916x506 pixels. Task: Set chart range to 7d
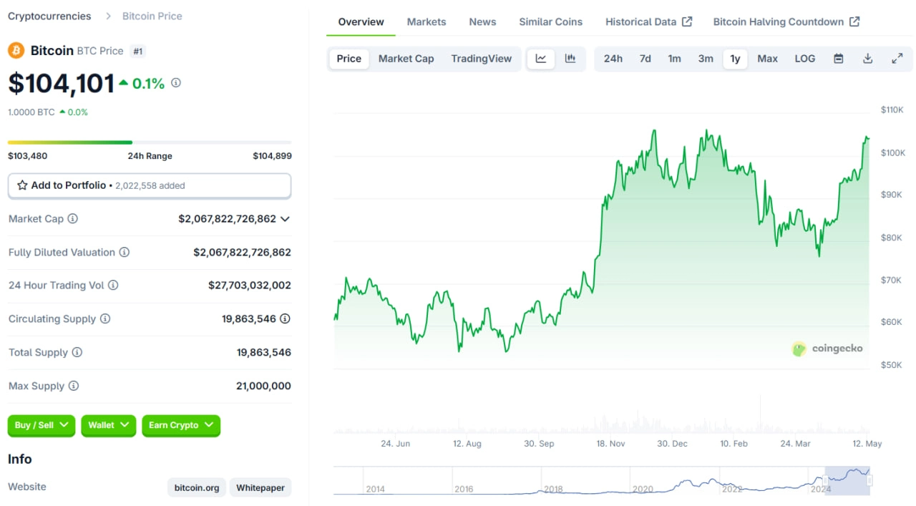pyautogui.click(x=645, y=59)
